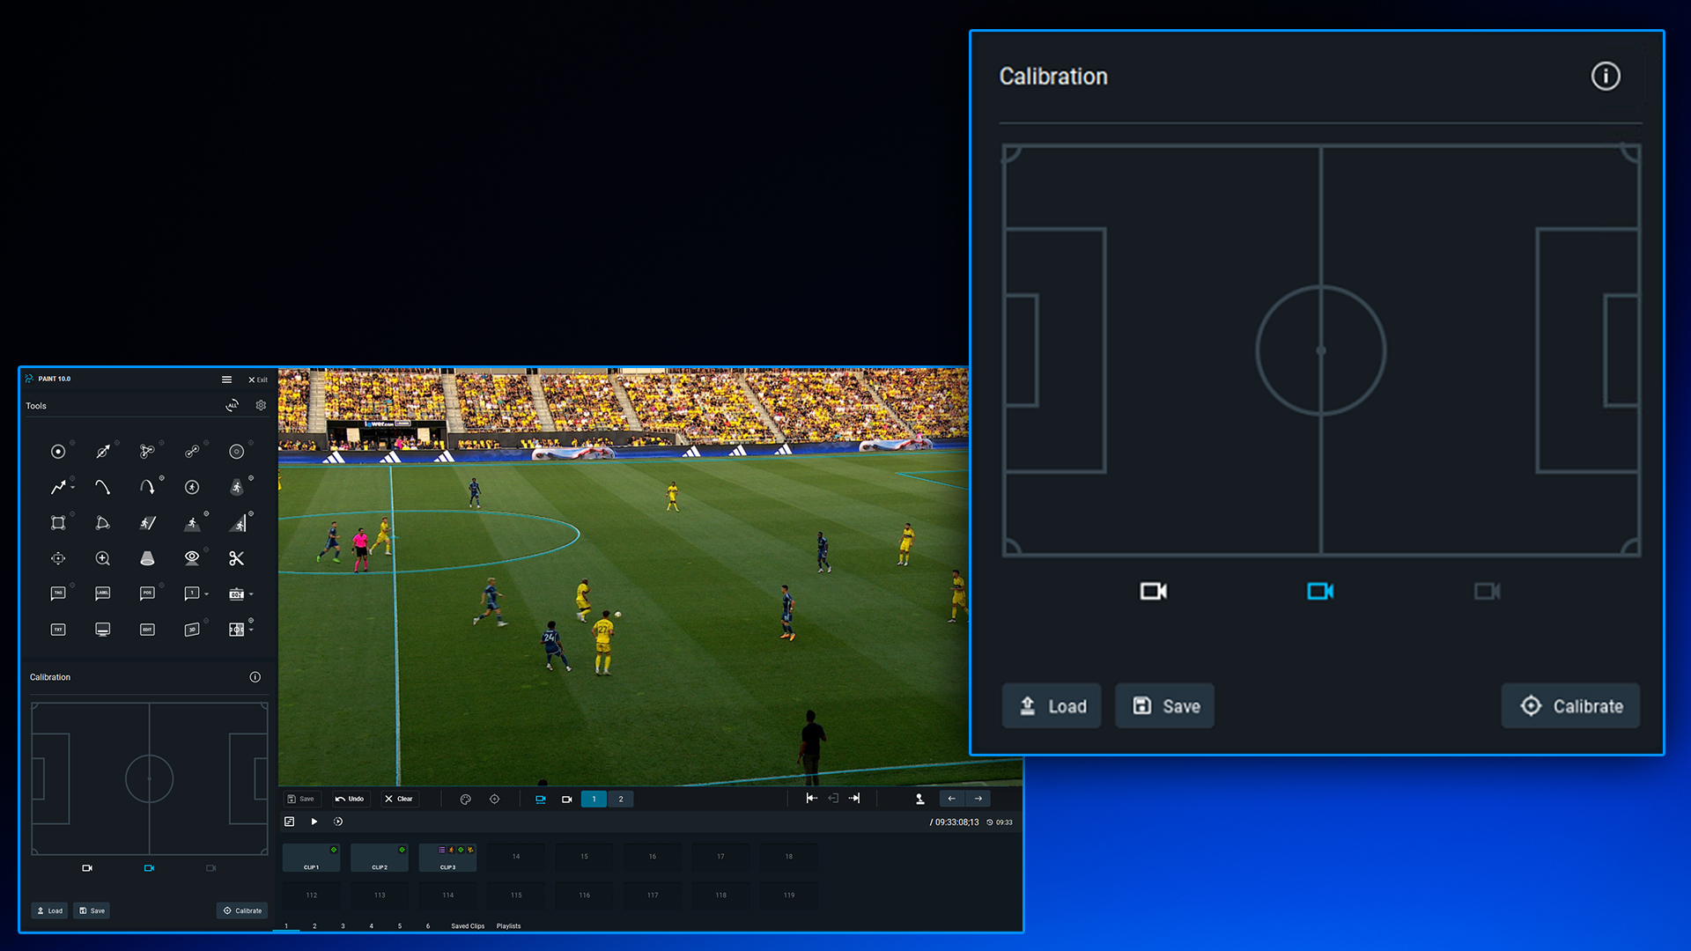Click the stamp icon in toolbar
The height and width of the screenshot is (951, 1691).
(919, 800)
